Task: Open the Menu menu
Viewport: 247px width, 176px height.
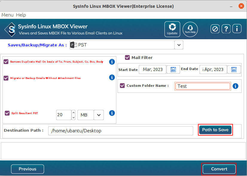Action: click(x=7, y=15)
